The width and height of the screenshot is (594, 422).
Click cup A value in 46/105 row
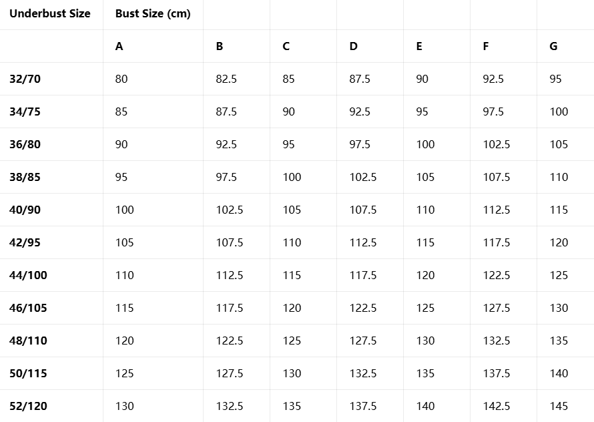tap(124, 308)
